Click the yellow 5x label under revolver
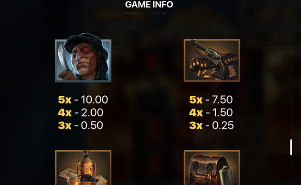Viewport: 301px width, 185px height. [196, 100]
